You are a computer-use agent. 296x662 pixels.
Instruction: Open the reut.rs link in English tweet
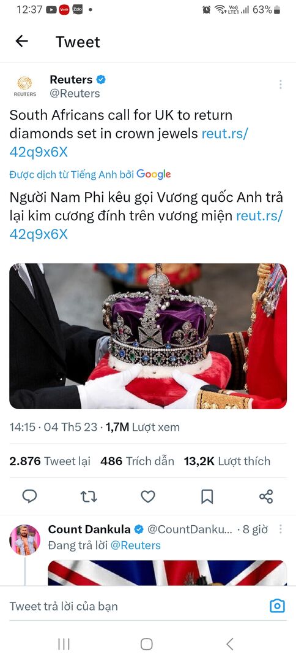click(x=129, y=143)
